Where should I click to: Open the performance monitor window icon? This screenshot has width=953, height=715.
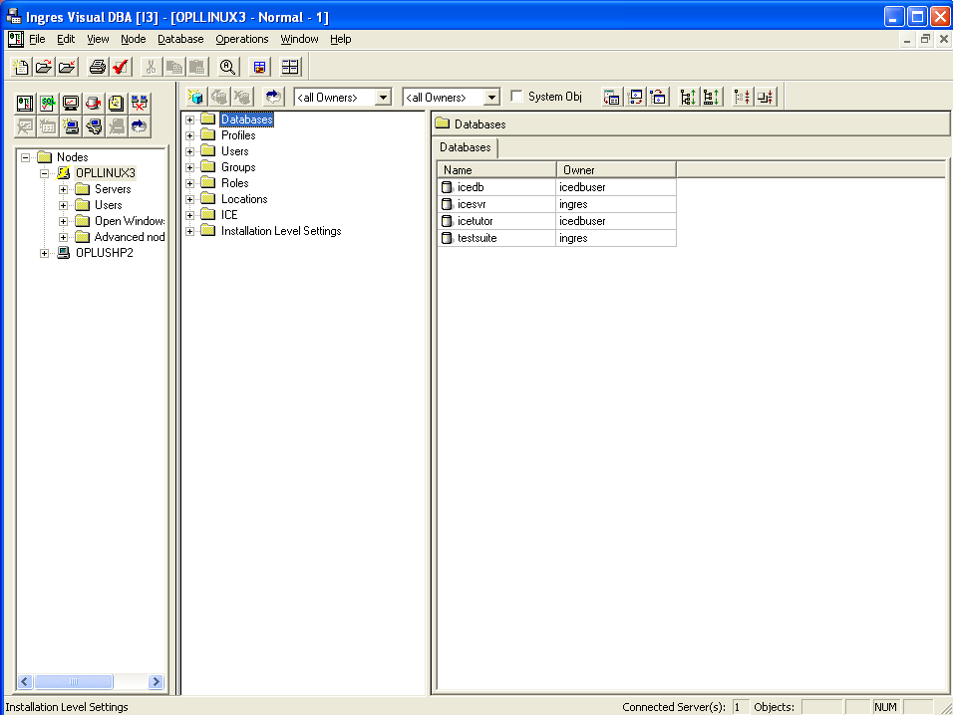click(71, 104)
